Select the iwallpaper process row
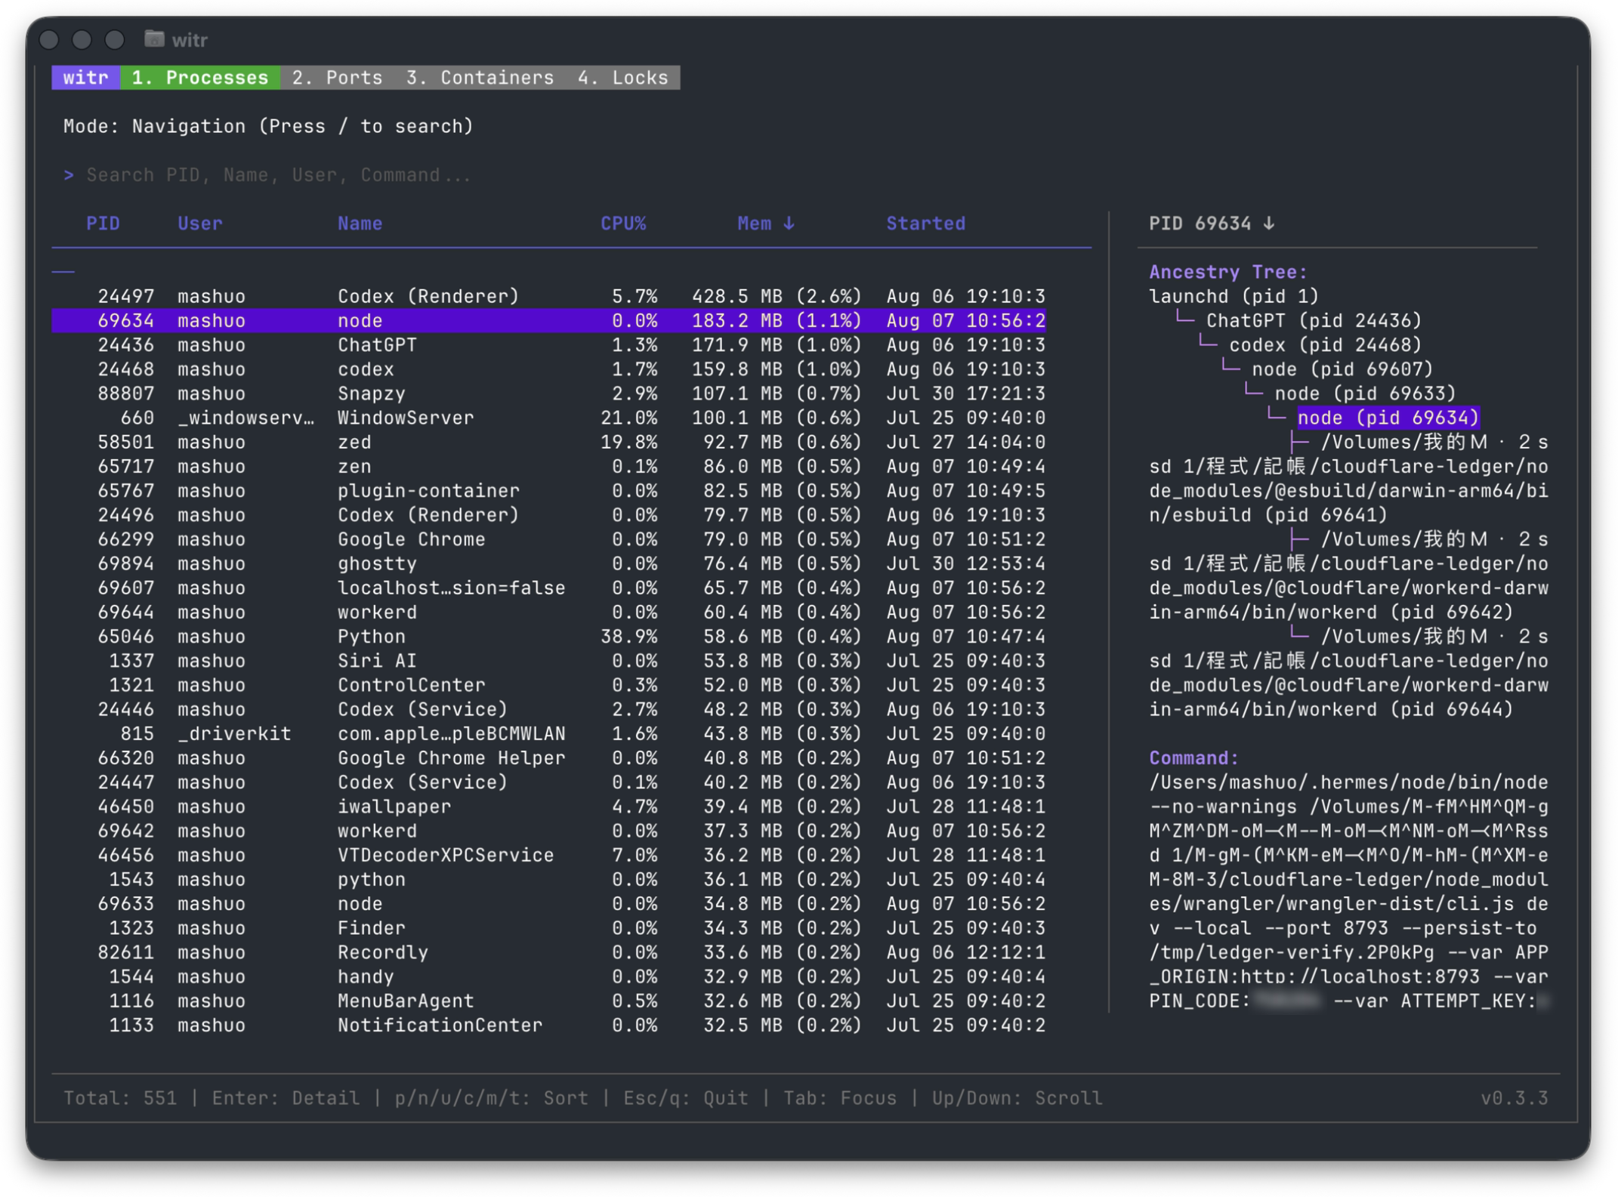The height and width of the screenshot is (1197, 1618). pyautogui.click(x=548, y=807)
